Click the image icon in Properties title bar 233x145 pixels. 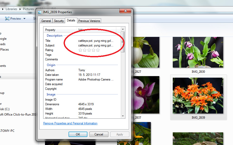40,12
